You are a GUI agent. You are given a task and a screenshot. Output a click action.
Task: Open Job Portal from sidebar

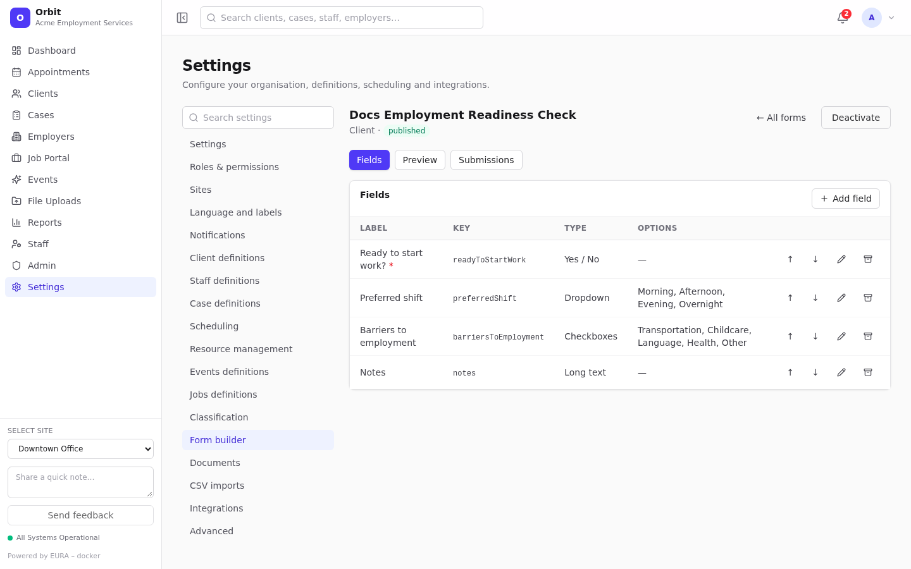click(80, 158)
